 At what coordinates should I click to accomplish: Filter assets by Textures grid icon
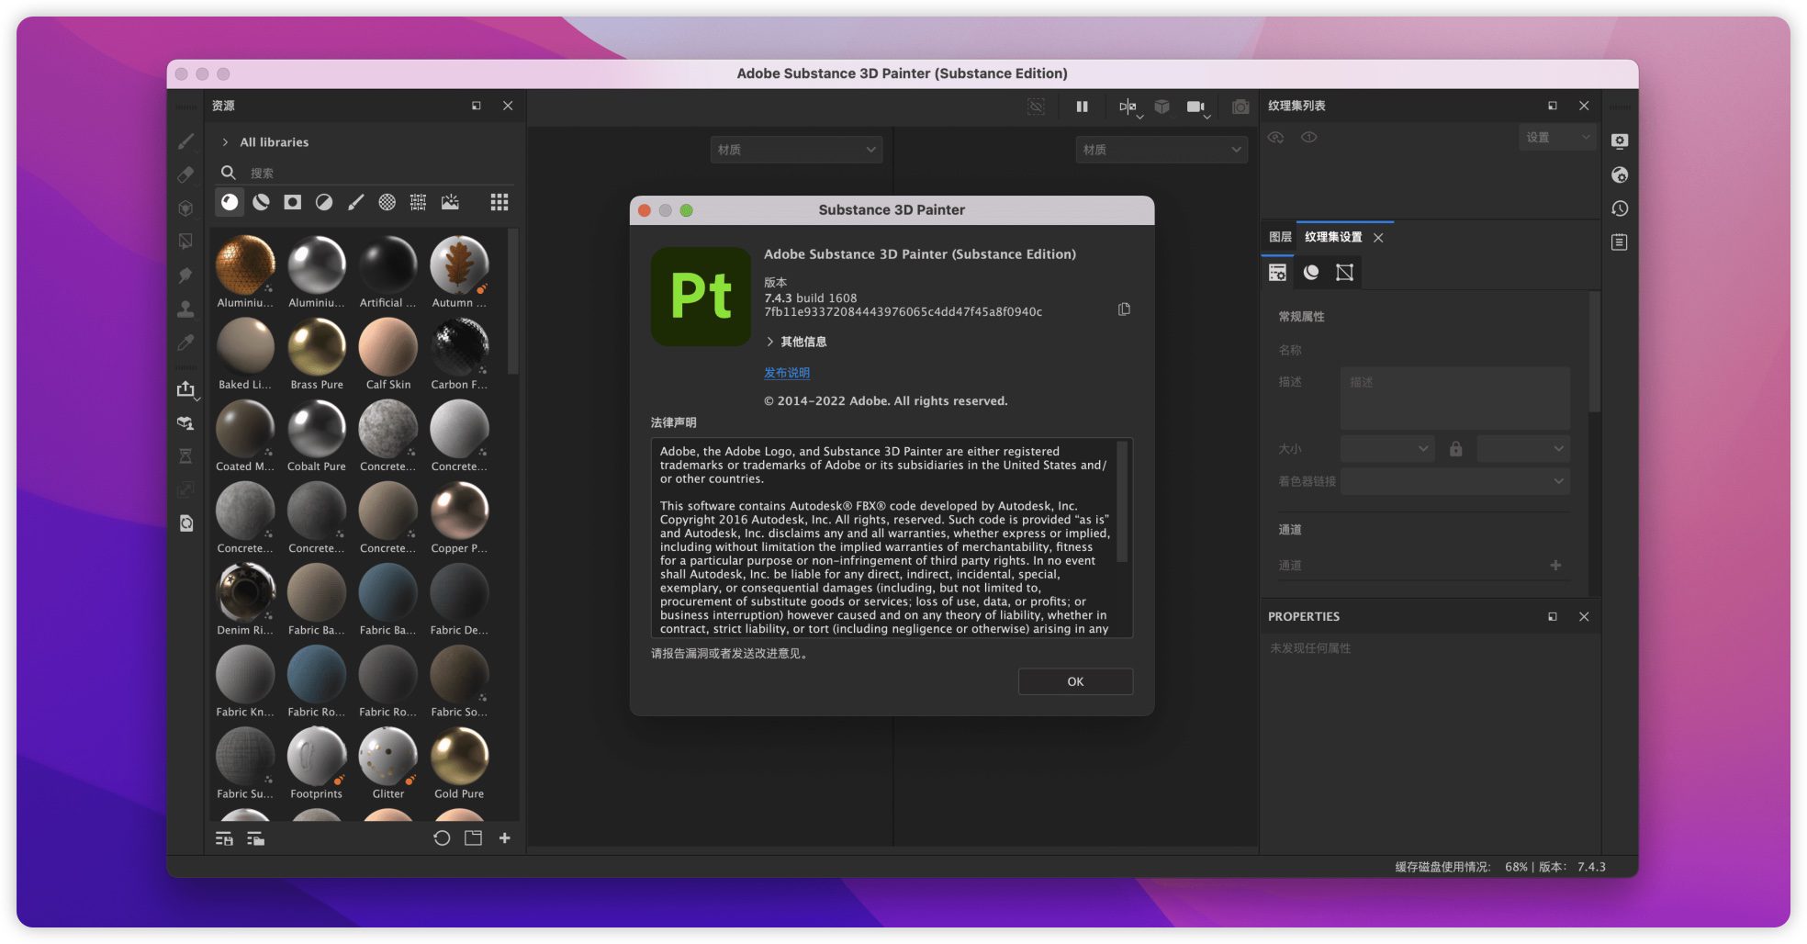point(419,202)
